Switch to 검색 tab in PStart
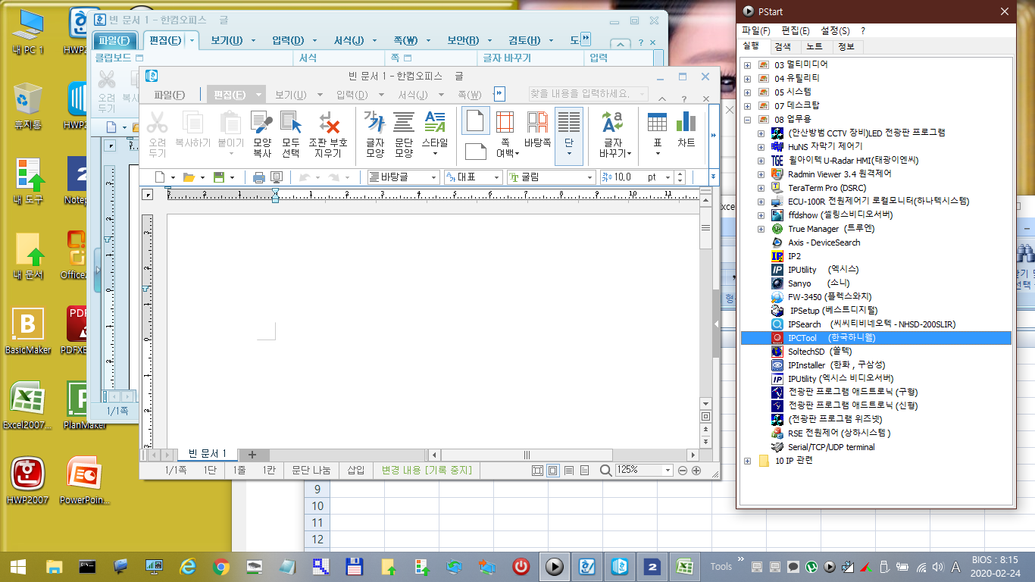 coord(782,47)
